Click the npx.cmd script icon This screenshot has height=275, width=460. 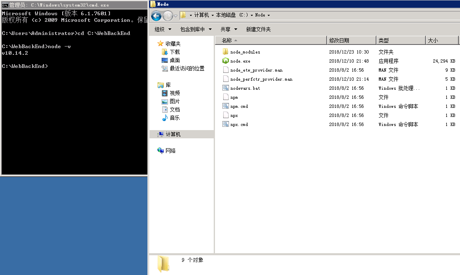[225, 124]
